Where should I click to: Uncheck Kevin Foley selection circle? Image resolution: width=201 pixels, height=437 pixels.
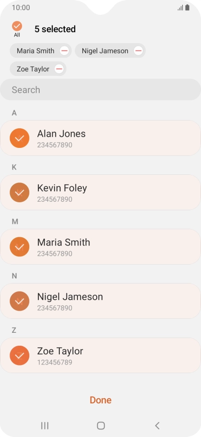(x=20, y=192)
